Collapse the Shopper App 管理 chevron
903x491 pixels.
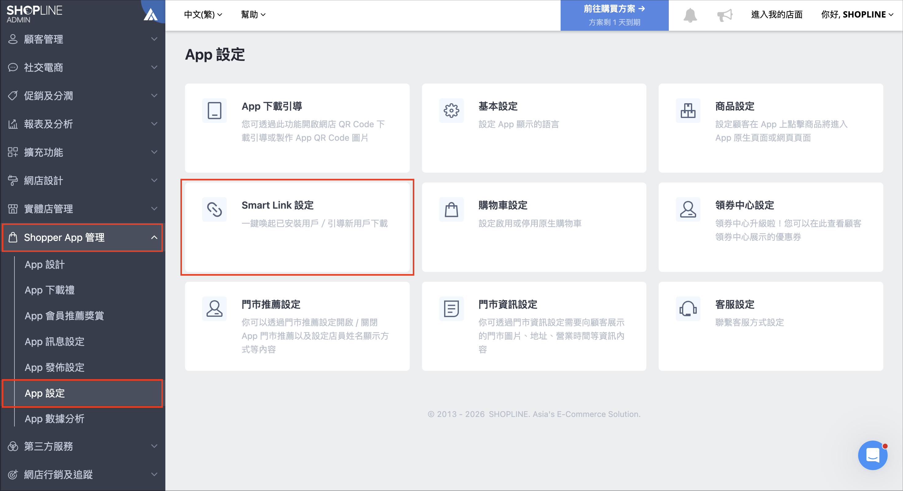coord(154,237)
